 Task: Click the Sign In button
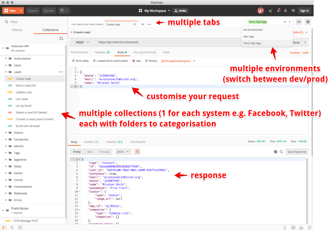304,11
